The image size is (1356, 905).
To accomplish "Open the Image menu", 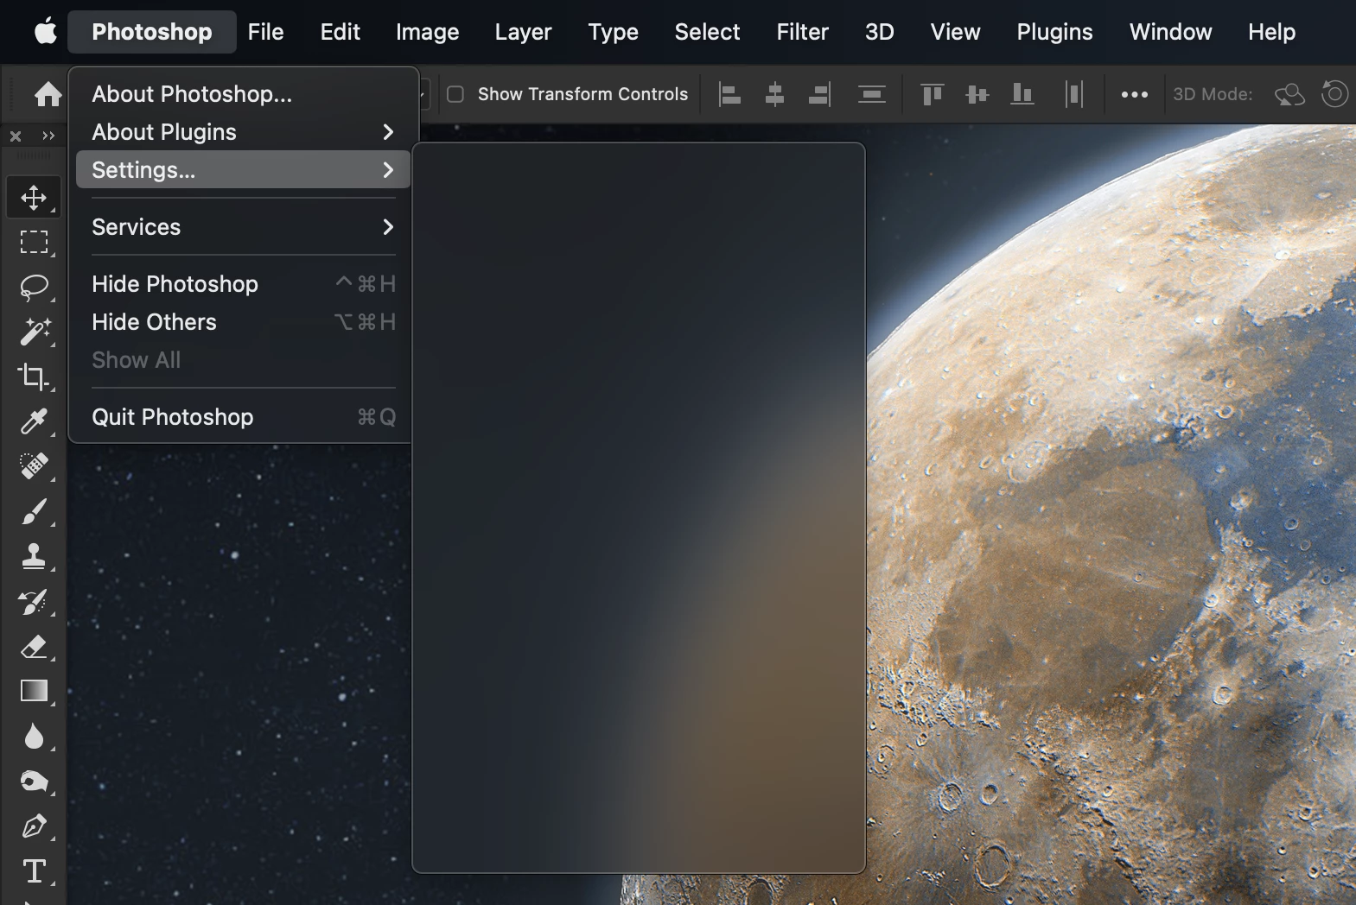I will pos(427,32).
